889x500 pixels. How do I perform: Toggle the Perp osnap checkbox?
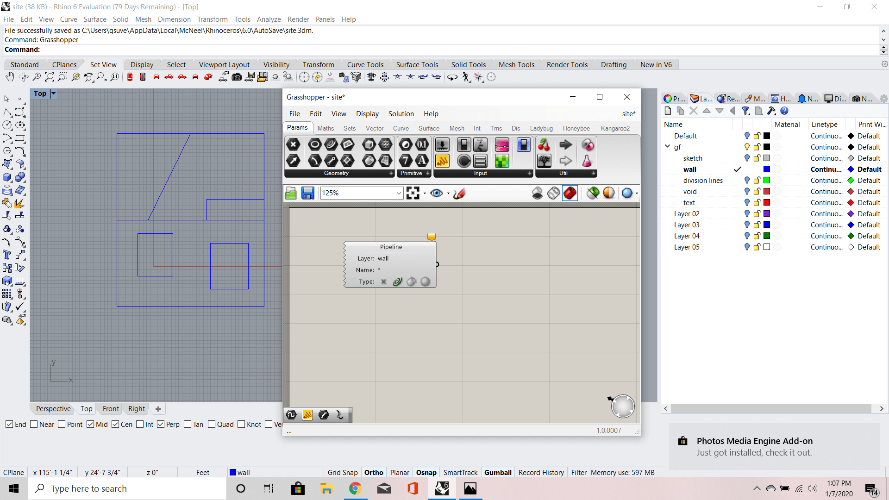(161, 424)
